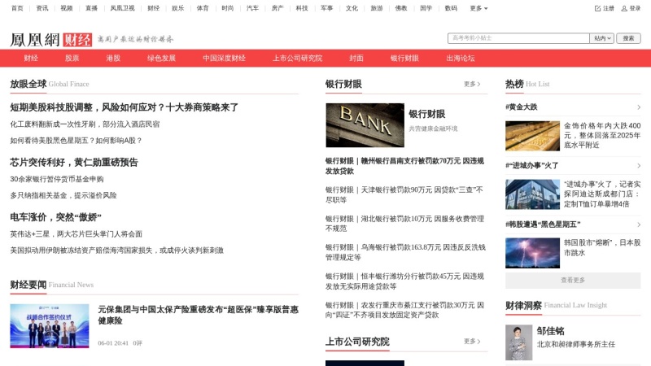Screen dimensions: 651x366
Task: Open the 凤凰网 logo homepage
Action: 35,40
